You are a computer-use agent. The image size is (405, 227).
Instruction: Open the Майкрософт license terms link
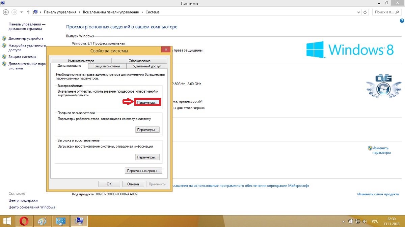tap(241, 186)
